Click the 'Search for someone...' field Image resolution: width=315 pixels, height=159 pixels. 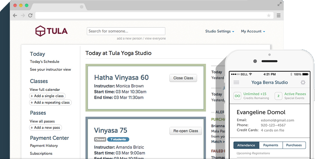126,31
